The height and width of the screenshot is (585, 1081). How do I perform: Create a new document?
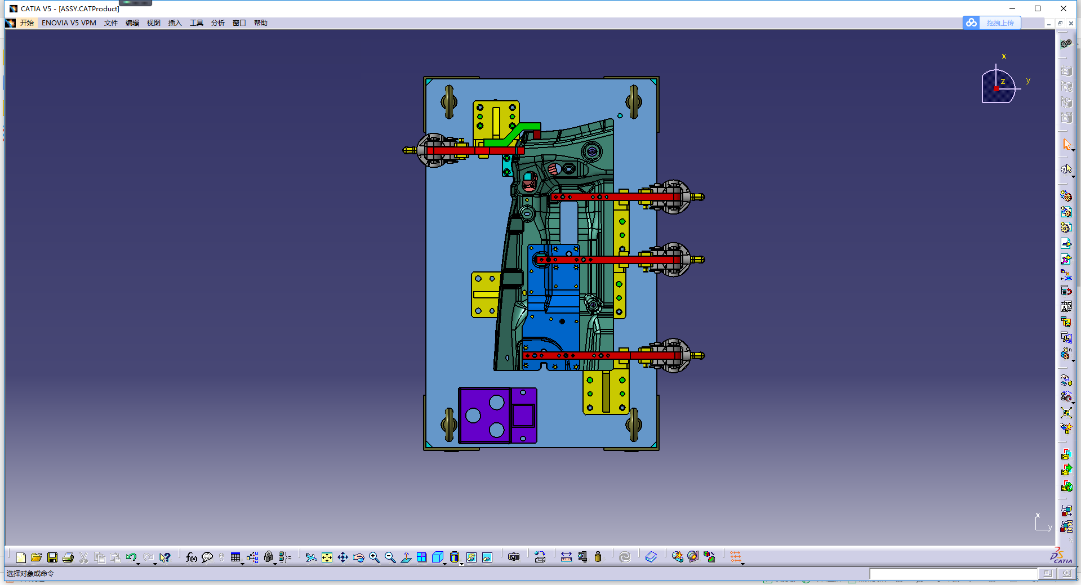[21, 557]
